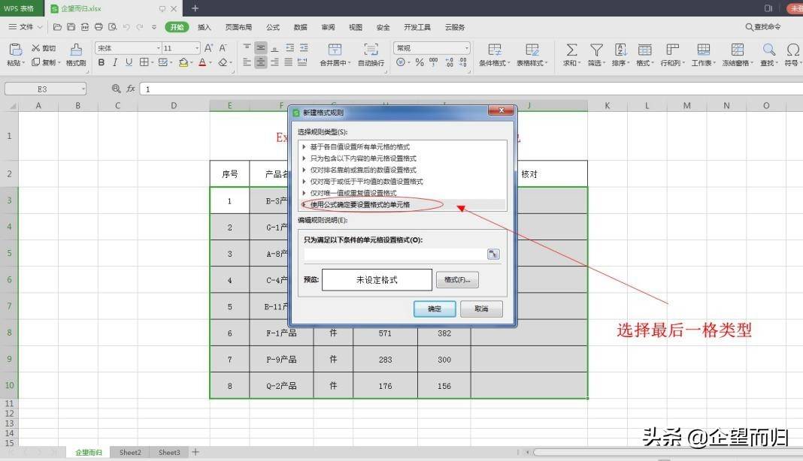Toggle middle vertical alignment
The width and height of the screenshot is (803, 461).
click(261, 48)
